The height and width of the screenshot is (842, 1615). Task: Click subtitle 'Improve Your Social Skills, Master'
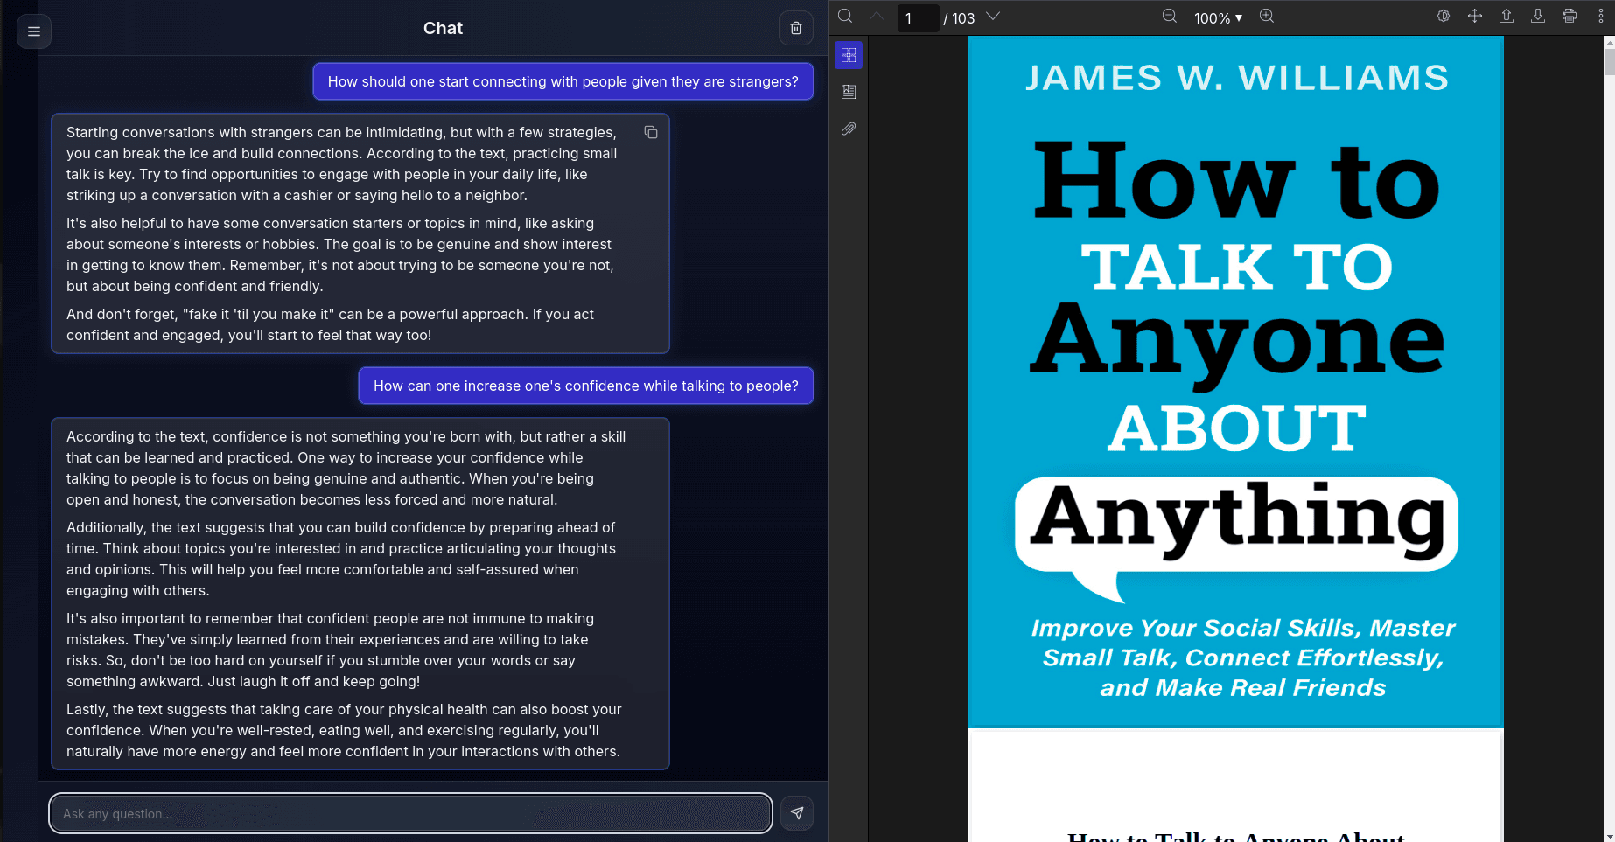(1242, 628)
